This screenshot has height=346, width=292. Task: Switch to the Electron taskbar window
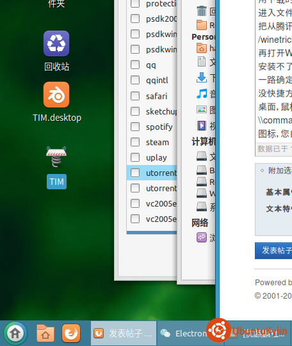tap(182, 333)
